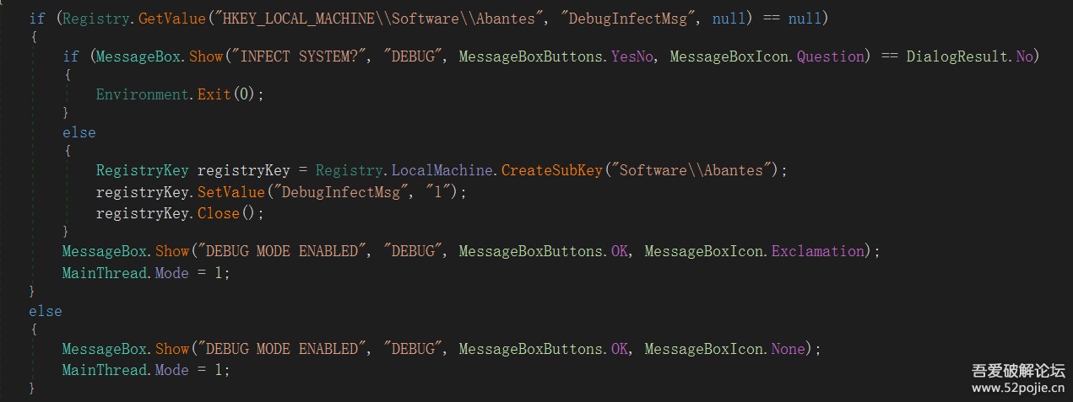
Task: Click the 吾爱破解论坛 watermark text
Action: click(x=1017, y=370)
